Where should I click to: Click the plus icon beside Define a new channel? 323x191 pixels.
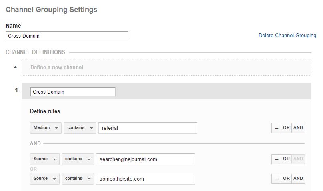[x=15, y=67]
